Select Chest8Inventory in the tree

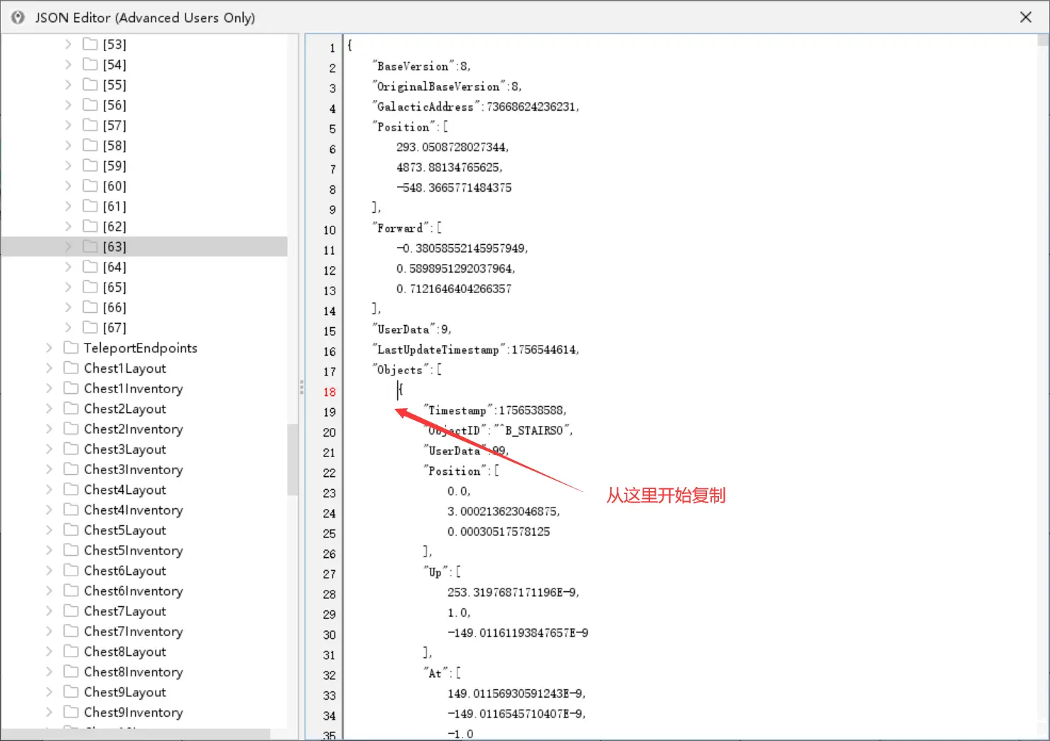134,671
